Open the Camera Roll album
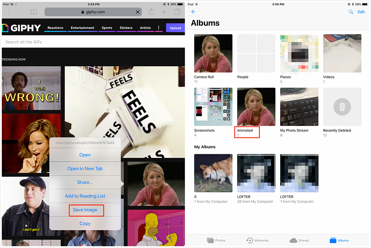 click(213, 53)
